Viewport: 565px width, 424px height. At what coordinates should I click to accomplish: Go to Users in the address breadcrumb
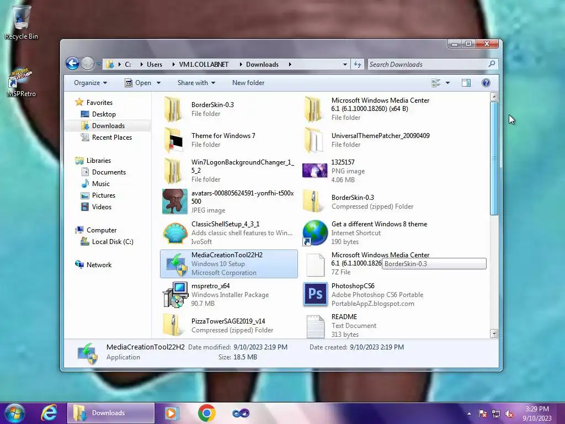(x=154, y=65)
